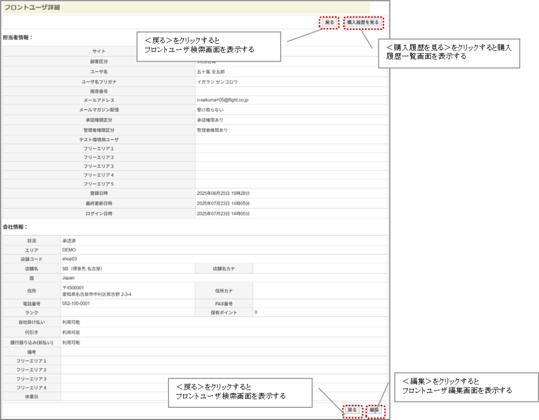Select the email address n-sakuma+05@flight.co.jp
Viewport: 539px width, 420px height.
pos(222,99)
